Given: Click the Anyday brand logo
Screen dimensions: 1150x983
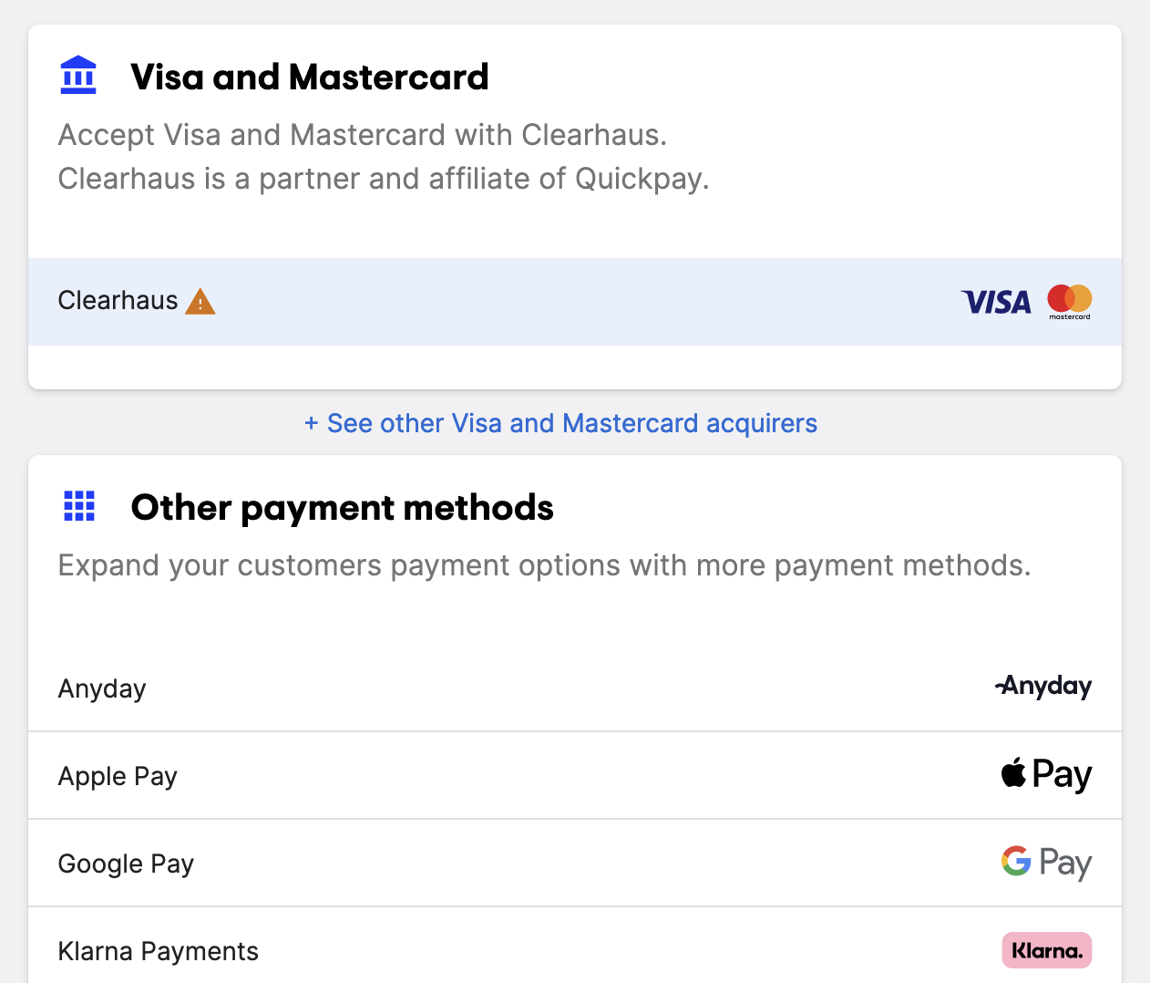Looking at the screenshot, I should 1042,687.
